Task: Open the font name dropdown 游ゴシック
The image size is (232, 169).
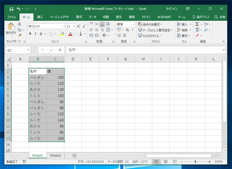Action: coord(64,26)
